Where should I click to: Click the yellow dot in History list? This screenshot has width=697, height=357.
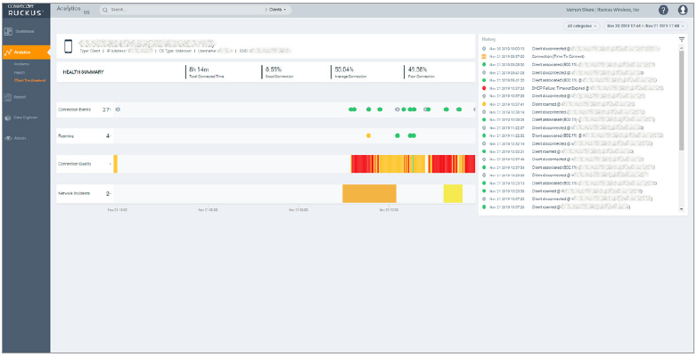(484, 104)
